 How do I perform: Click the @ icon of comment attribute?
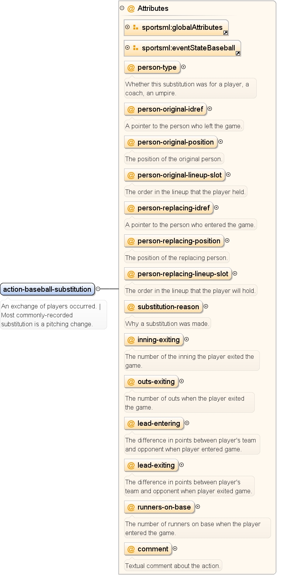click(x=131, y=549)
